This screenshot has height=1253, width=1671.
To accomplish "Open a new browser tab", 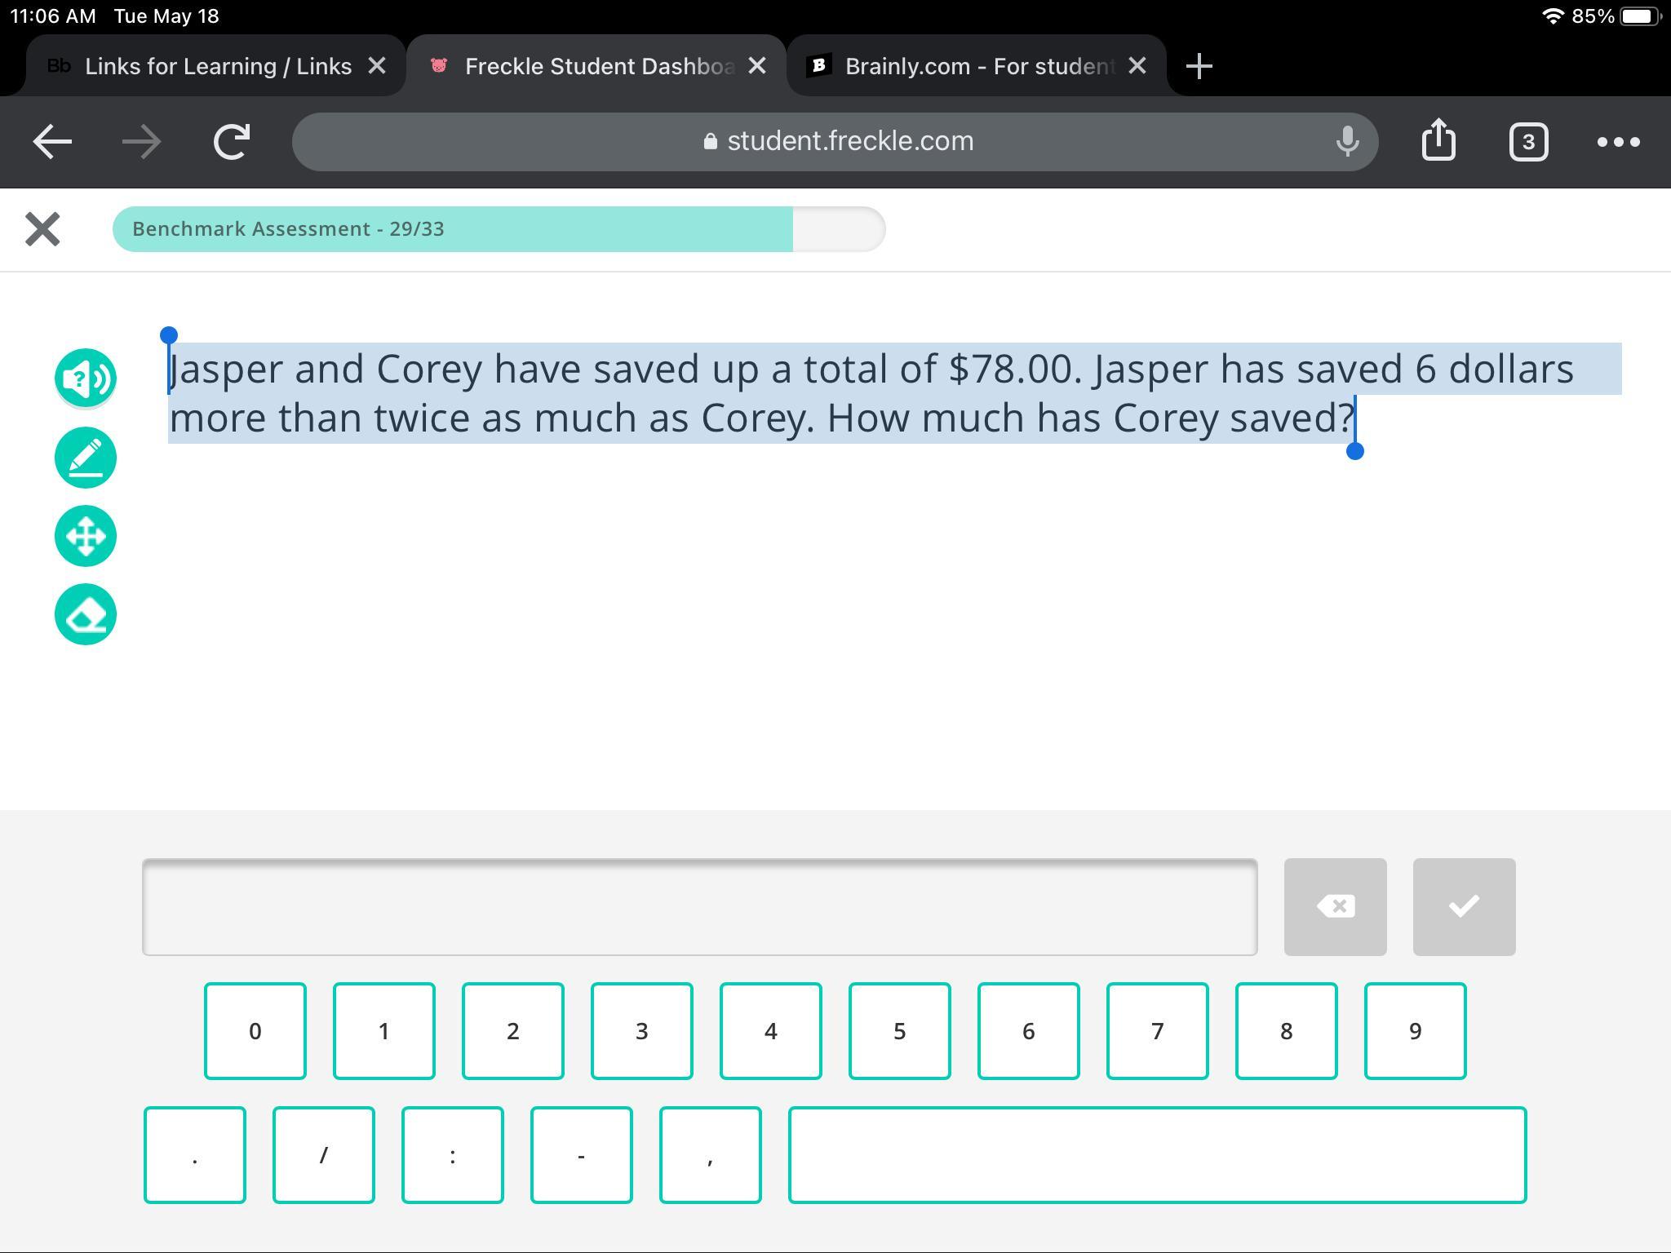I will pos(1199,66).
